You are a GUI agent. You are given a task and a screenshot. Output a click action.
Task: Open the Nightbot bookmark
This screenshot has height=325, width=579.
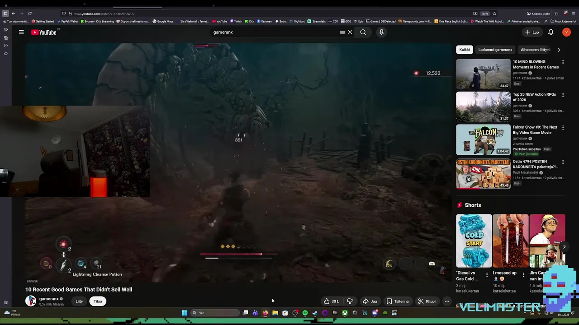pos(297,21)
